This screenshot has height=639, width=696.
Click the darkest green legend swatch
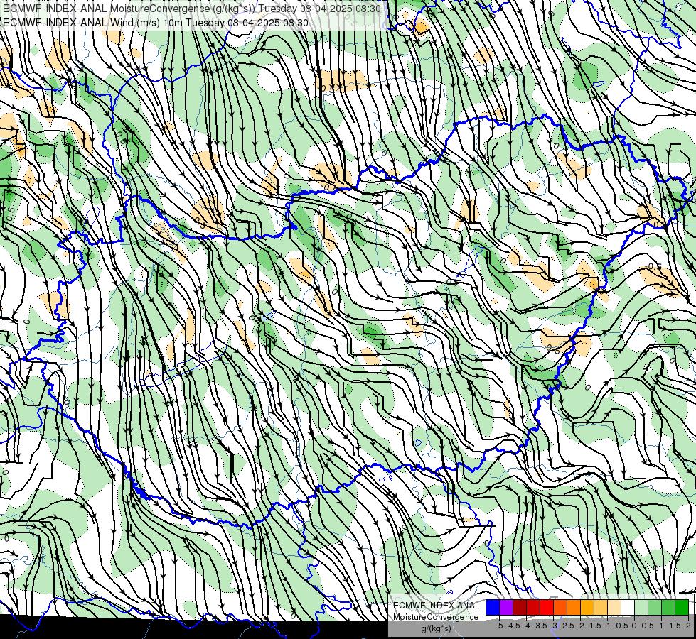click(681, 607)
